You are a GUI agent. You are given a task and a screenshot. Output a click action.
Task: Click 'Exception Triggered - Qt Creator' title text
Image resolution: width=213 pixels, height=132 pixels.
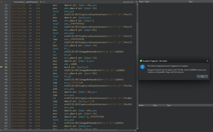click(155, 61)
